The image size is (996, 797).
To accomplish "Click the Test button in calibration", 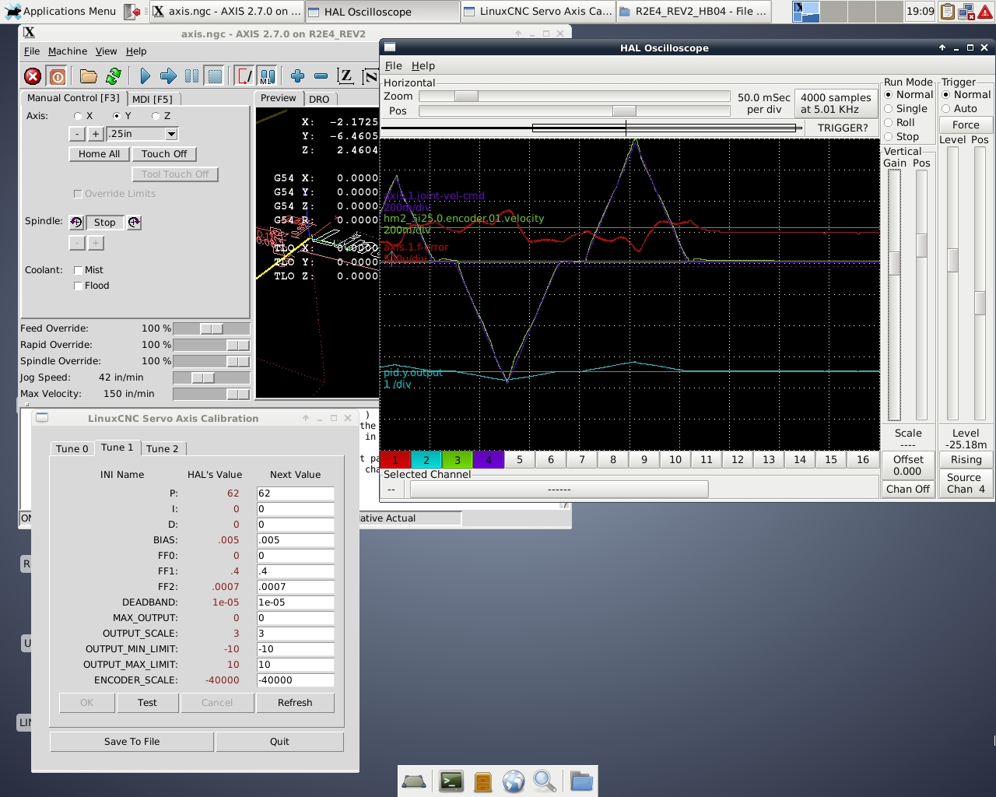I will 147,703.
